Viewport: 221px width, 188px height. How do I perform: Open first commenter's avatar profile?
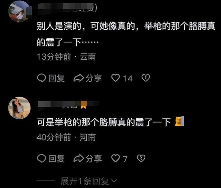(19, 11)
